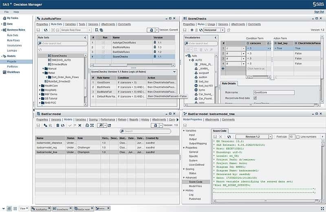Toggle Run checkbox for BadStateRules
The height and width of the screenshot is (212, 326).
click(x=103, y=52)
